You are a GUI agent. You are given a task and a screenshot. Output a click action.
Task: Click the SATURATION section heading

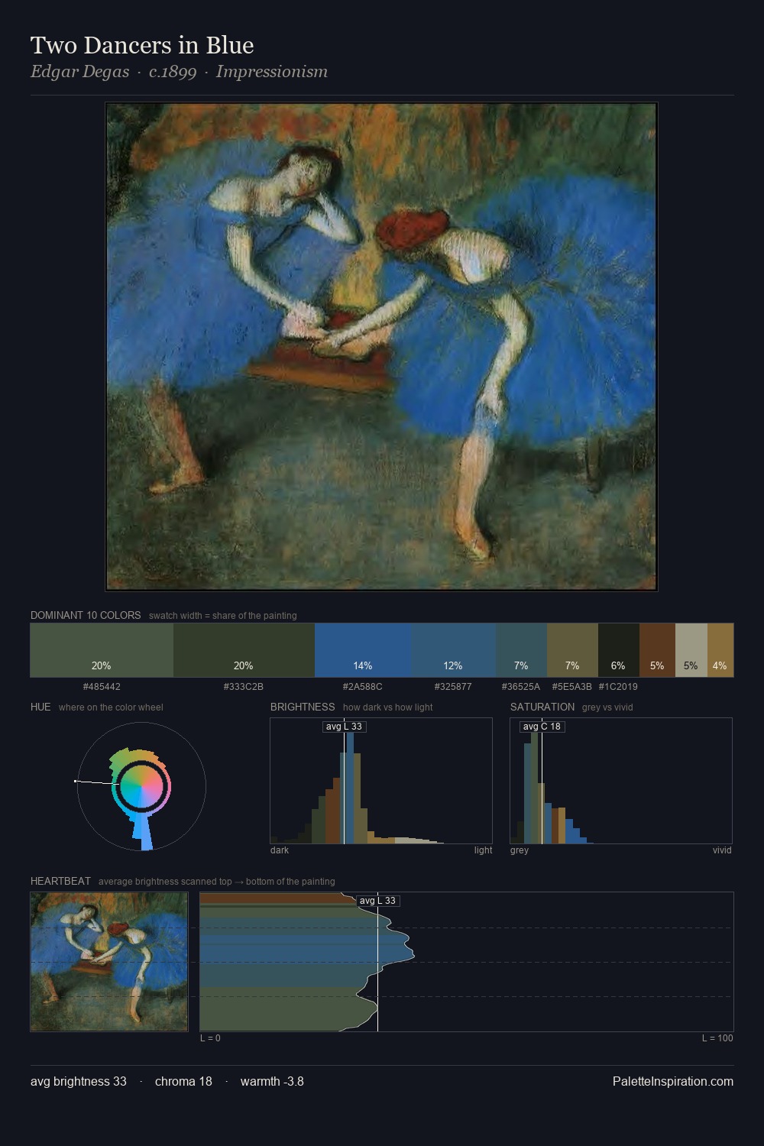click(x=542, y=707)
